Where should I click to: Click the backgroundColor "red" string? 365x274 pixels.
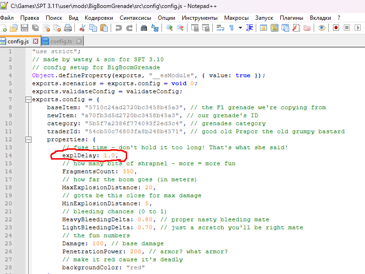pyautogui.click(x=136, y=268)
